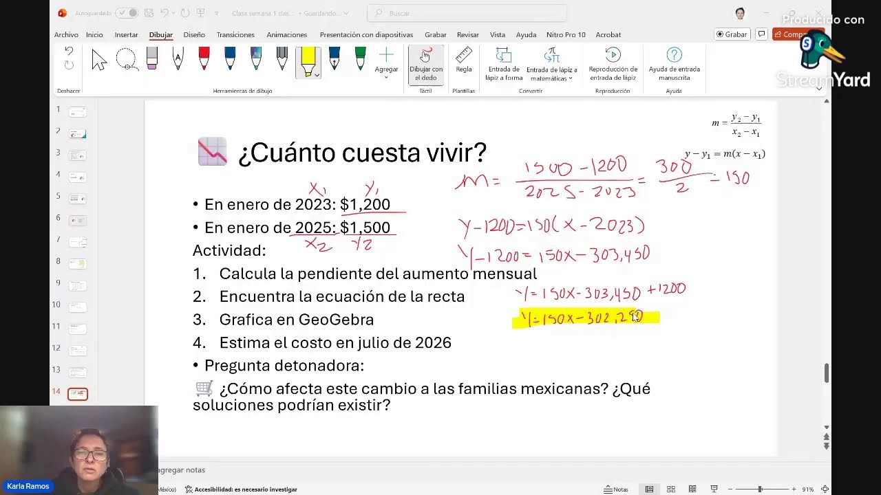Select slide 8 thumbnail
Image resolution: width=881 pixels, height=495 pixels.
(78, 263)
